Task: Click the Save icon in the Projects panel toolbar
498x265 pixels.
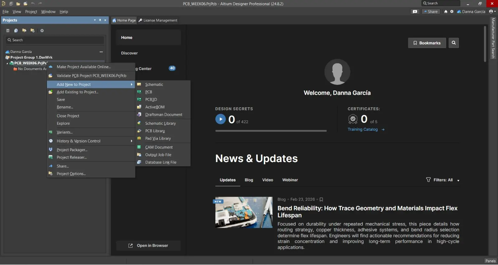Action: coord(8,30)
